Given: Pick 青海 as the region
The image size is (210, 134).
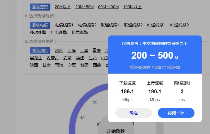Looking at the screenshot, I should click(59, 65).
